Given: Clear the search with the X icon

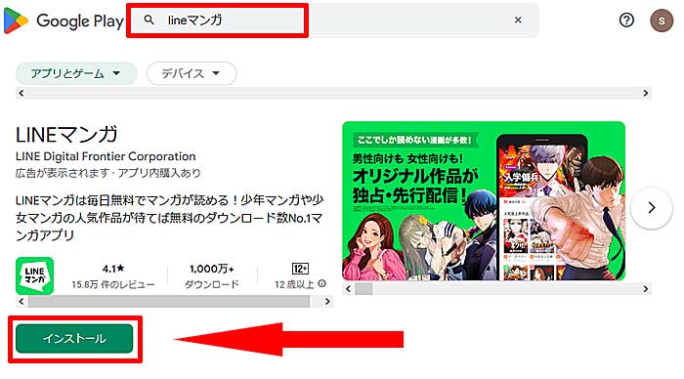Looking at the screenshot, I should click(518, 21).
